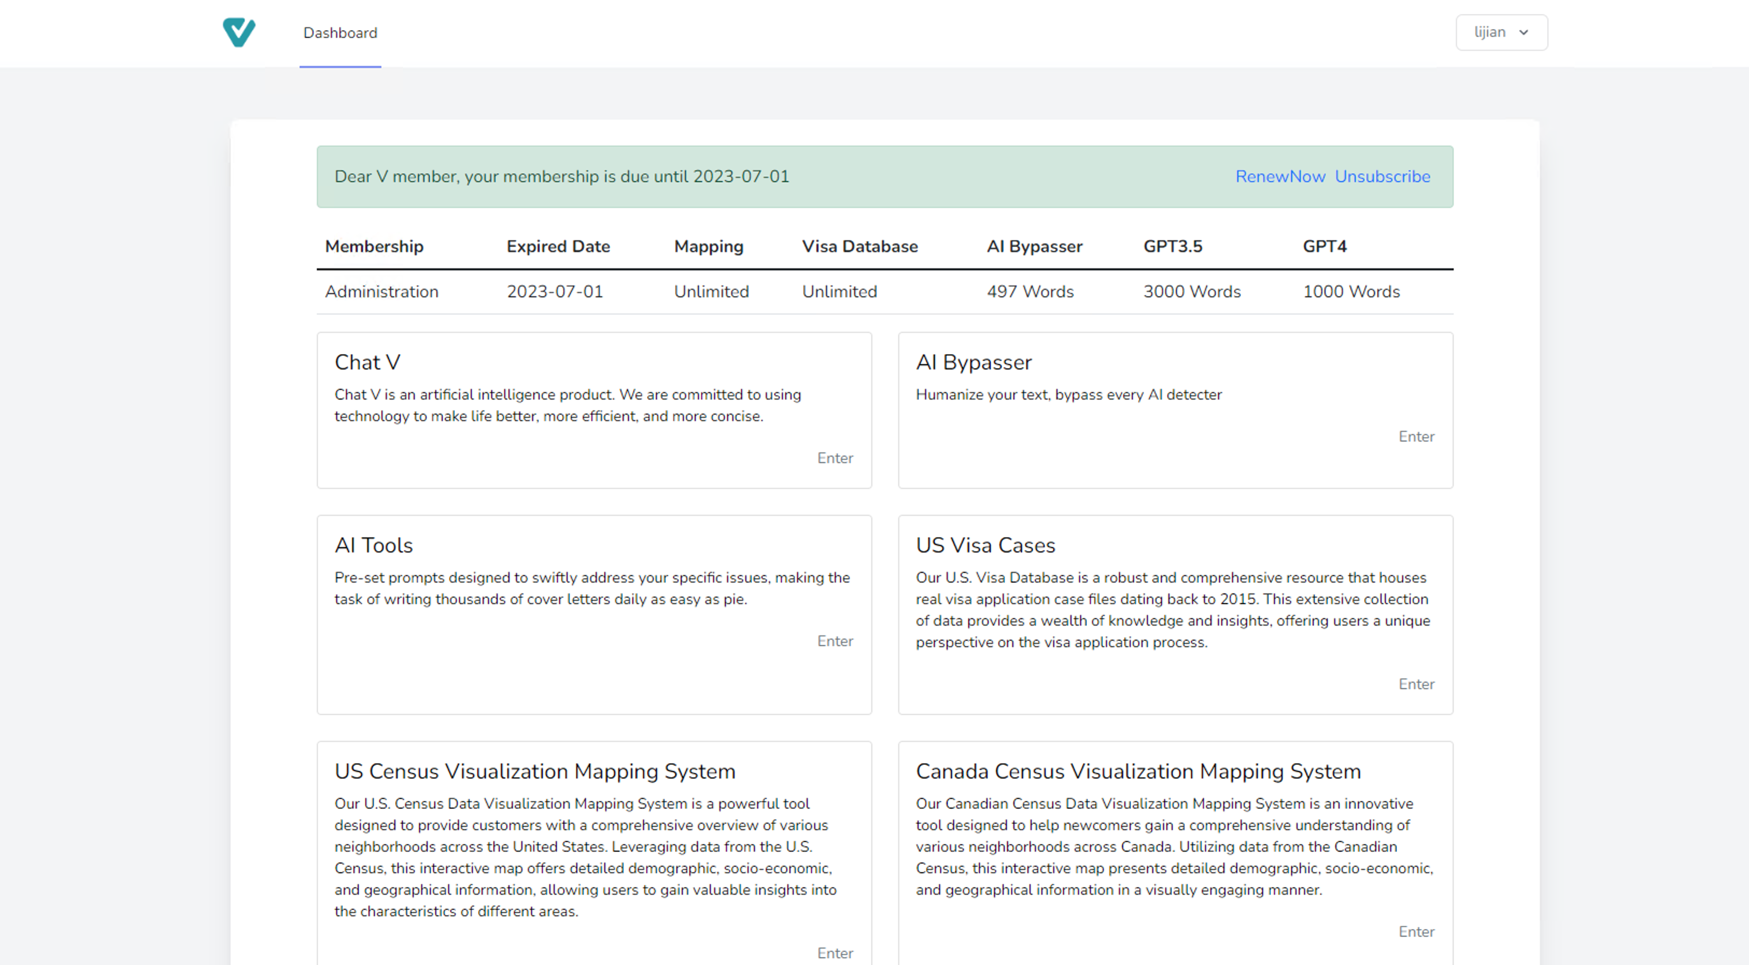Click the RenewNow link
Image resolution: width=1749 pixels, height=965 pixels.
click(1279, 177)
